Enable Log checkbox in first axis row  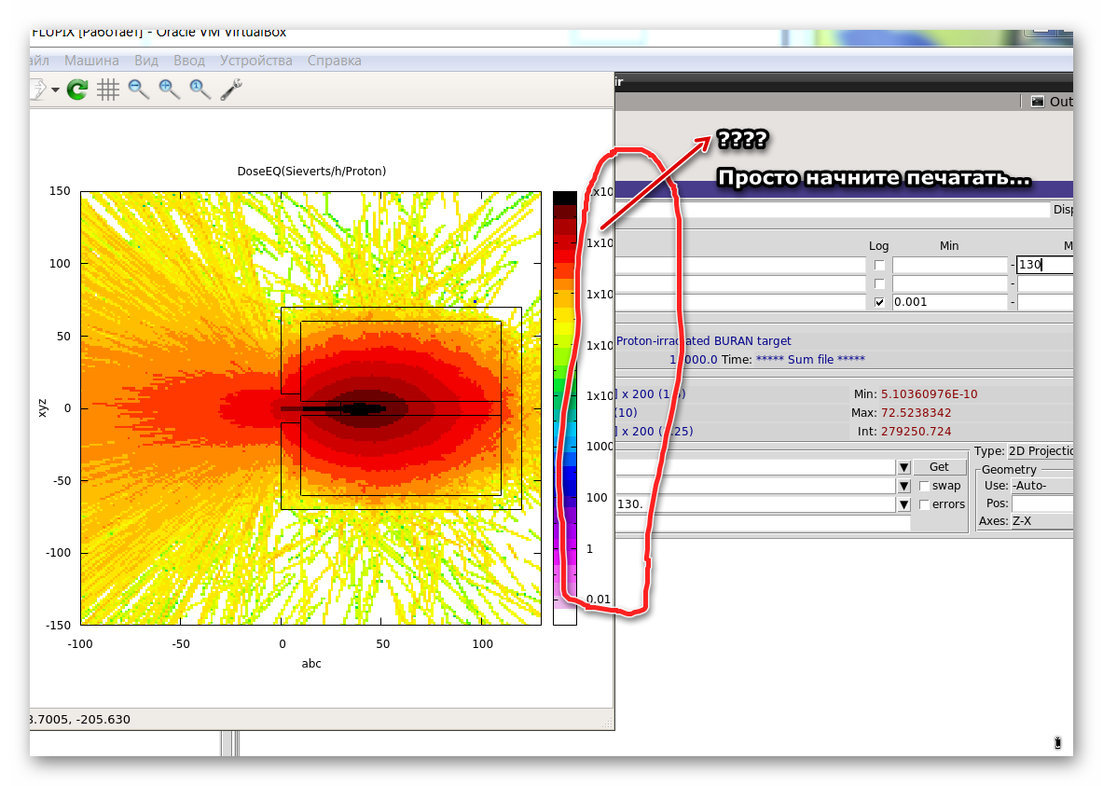(x=879, y=266)
